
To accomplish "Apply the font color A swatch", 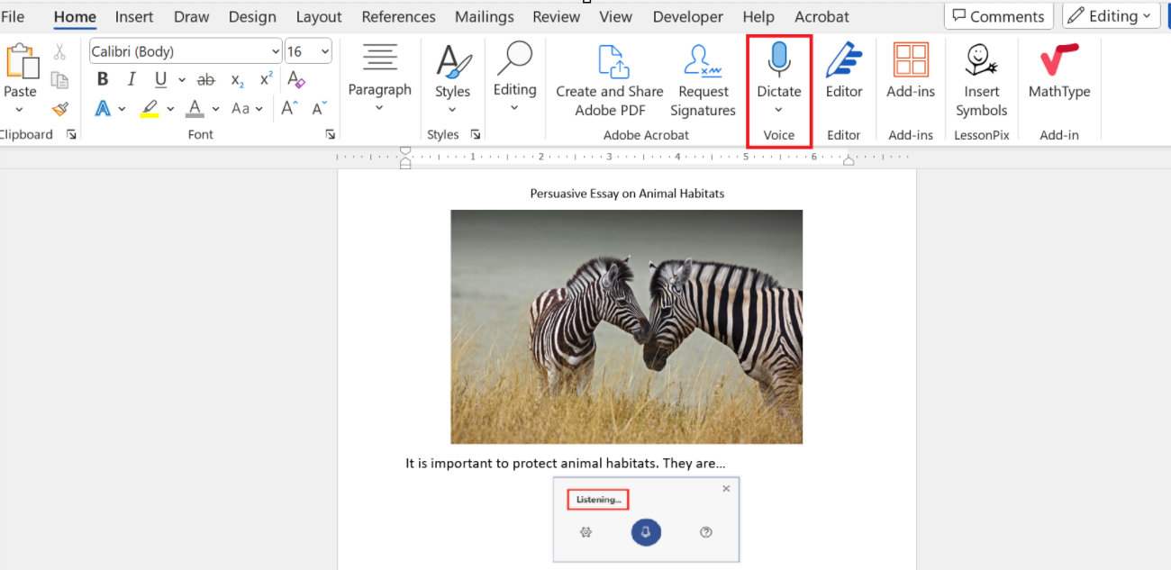I will tap(195, 109).
